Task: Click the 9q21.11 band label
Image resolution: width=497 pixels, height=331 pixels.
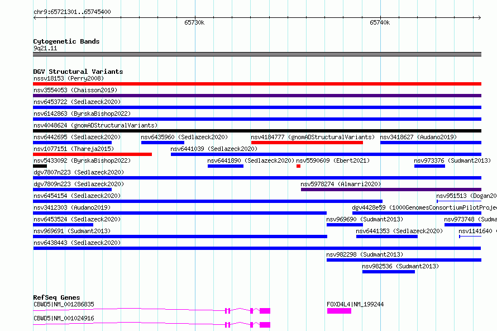Action: click(45, 48)
